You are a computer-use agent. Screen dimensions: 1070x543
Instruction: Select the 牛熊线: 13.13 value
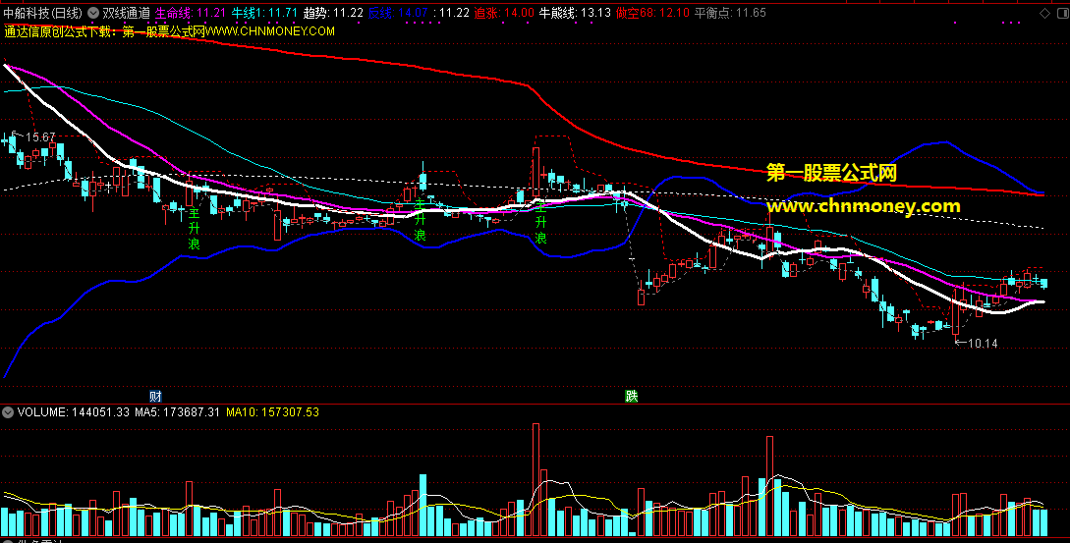[575, 13]
